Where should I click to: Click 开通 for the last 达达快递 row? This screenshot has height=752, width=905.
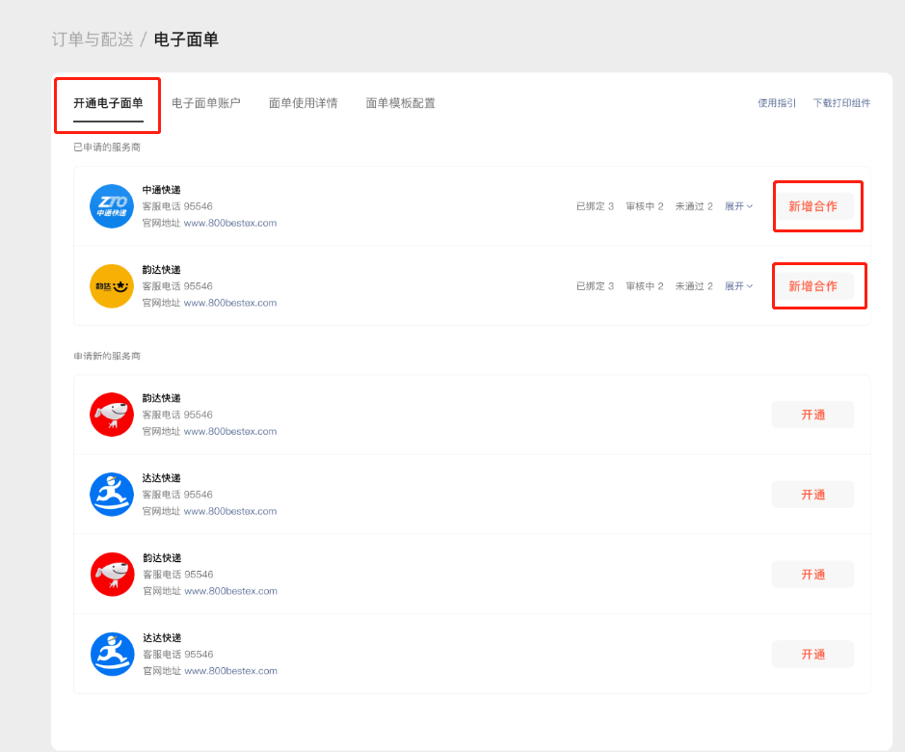click(812, 654)
